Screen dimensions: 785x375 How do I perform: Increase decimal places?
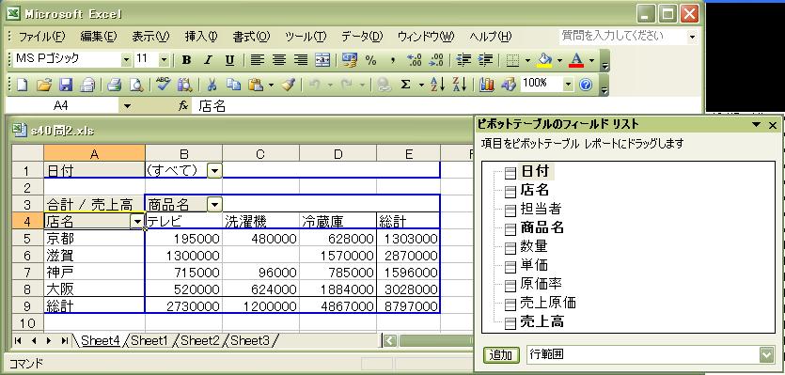pyautogui.click(x=415, y=60)
